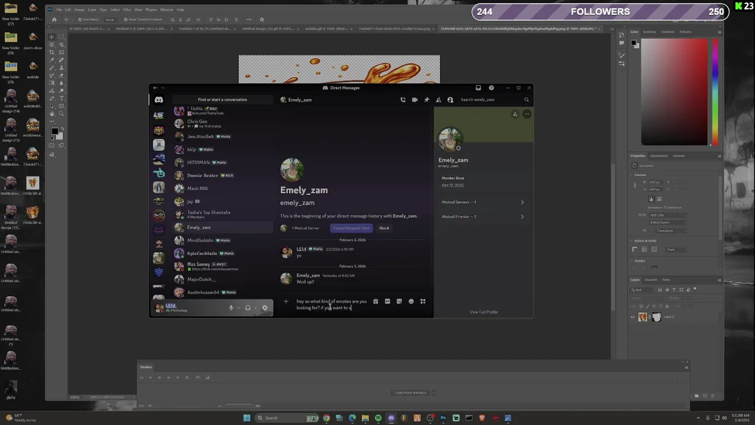Start a voice call with Emely_zam

pyautogui.click(x=403, y=100)
